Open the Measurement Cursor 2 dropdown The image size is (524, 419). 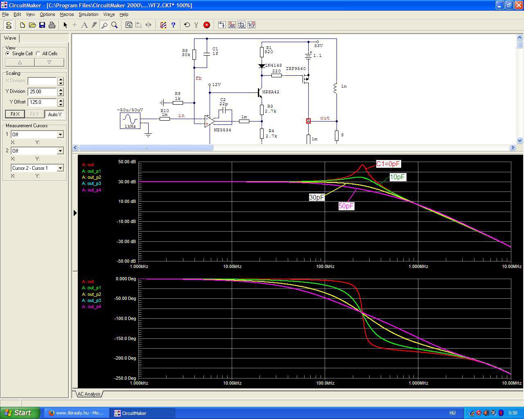pos(60,151)
